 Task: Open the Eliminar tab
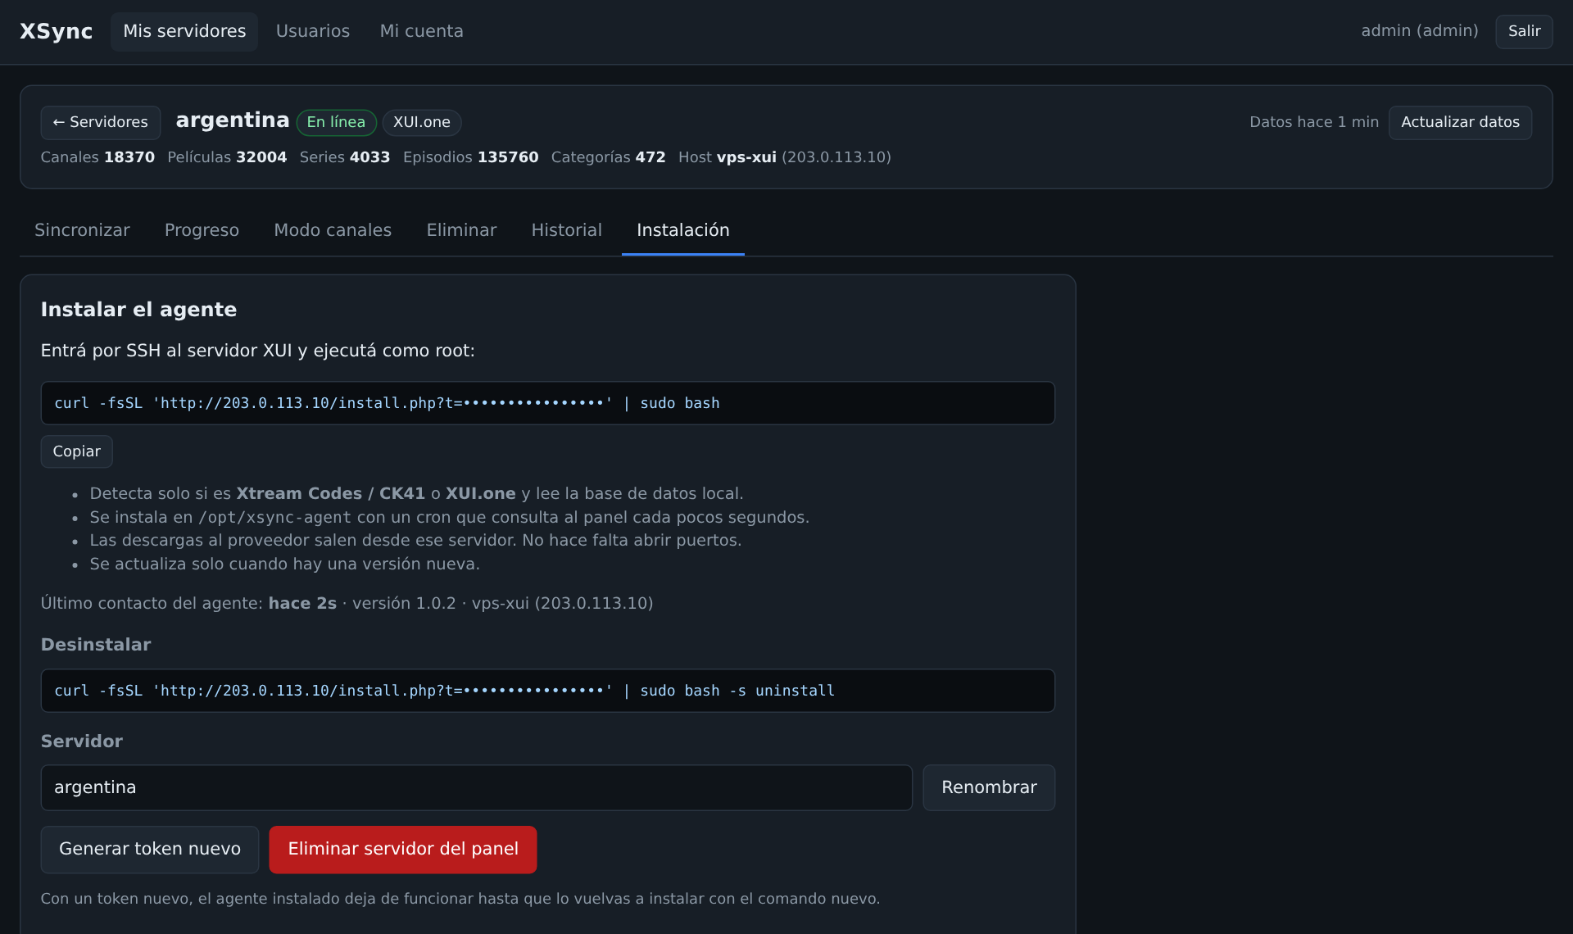tap(461, 230)
